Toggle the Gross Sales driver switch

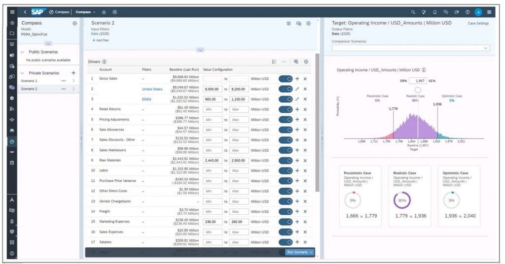click(x=286, y=79)
